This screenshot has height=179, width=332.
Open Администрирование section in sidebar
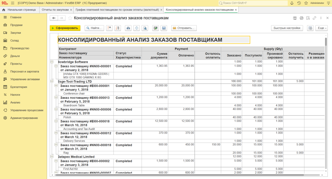(23, 118)
